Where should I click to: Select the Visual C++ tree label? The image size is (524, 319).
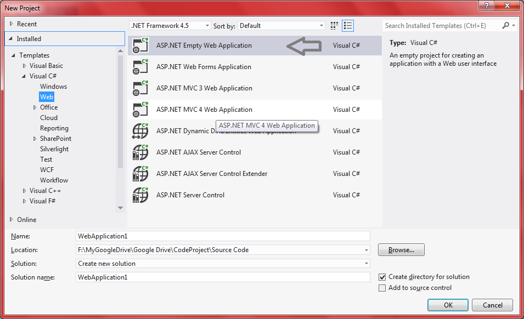45,191
